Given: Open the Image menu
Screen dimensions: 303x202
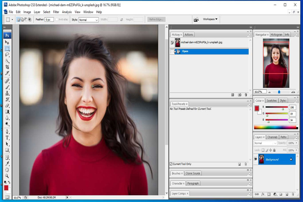Looking at the screenshot, I should coord(27,12).
